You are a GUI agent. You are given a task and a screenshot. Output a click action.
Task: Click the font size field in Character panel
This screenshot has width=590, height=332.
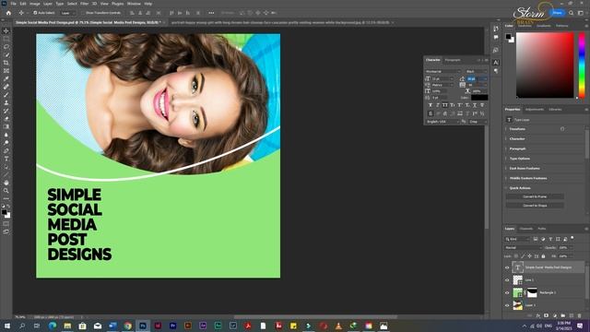[x=442, y=78]
